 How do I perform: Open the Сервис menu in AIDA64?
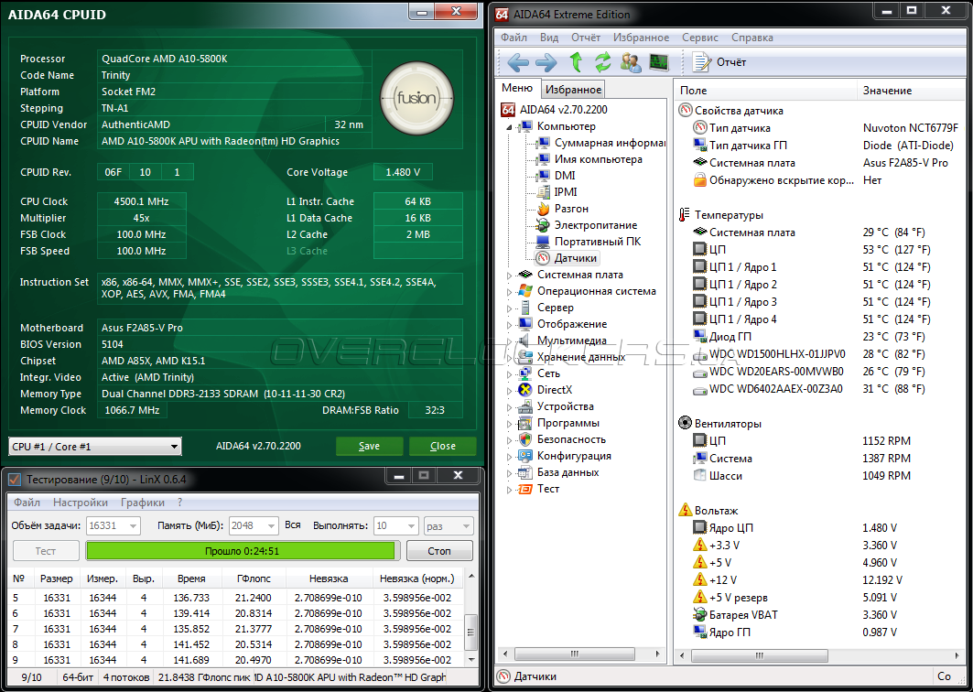pos(699,38)
